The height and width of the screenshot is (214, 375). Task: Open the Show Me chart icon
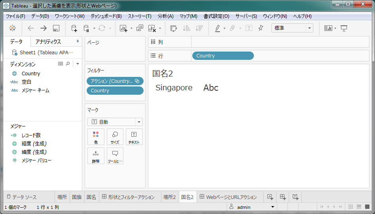pos(328,28)
